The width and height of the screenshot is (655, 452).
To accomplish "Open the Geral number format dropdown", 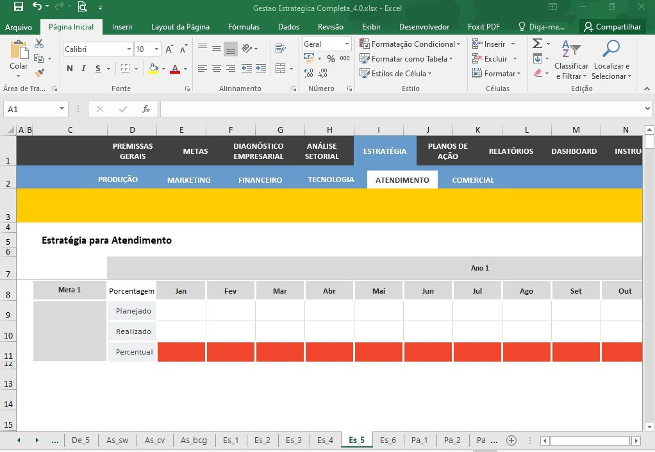I will [347, 44].
